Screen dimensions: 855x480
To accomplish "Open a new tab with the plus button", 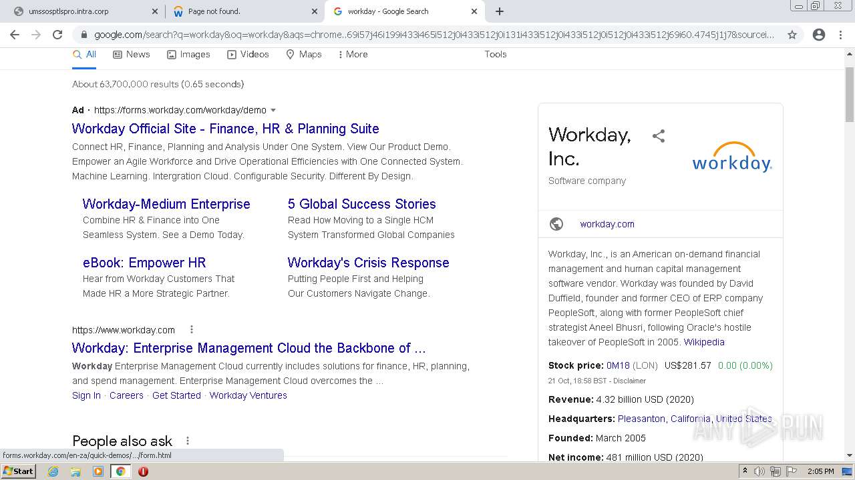I will 500,11.
